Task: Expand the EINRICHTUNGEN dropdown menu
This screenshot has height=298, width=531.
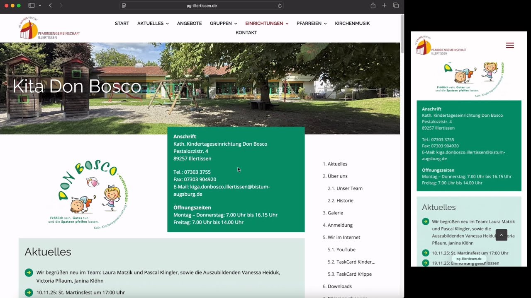Action: [267, 24]
